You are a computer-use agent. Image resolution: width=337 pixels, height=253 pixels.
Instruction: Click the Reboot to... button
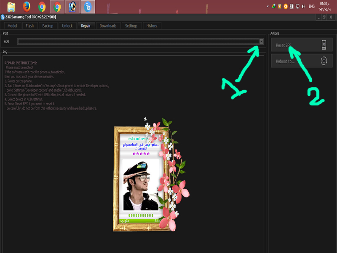click(302, 61)
